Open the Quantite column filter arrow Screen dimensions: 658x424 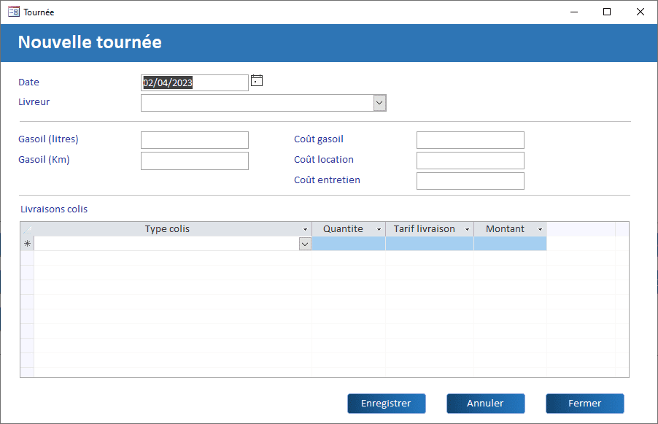(379, 230)
